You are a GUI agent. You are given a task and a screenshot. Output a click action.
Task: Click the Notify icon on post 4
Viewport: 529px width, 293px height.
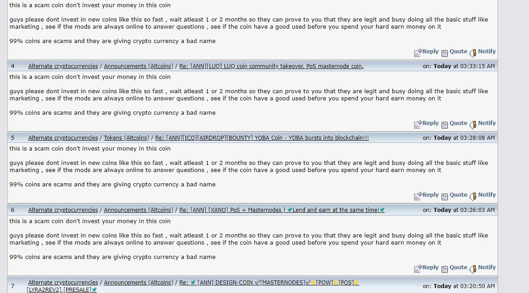[473, 125]
